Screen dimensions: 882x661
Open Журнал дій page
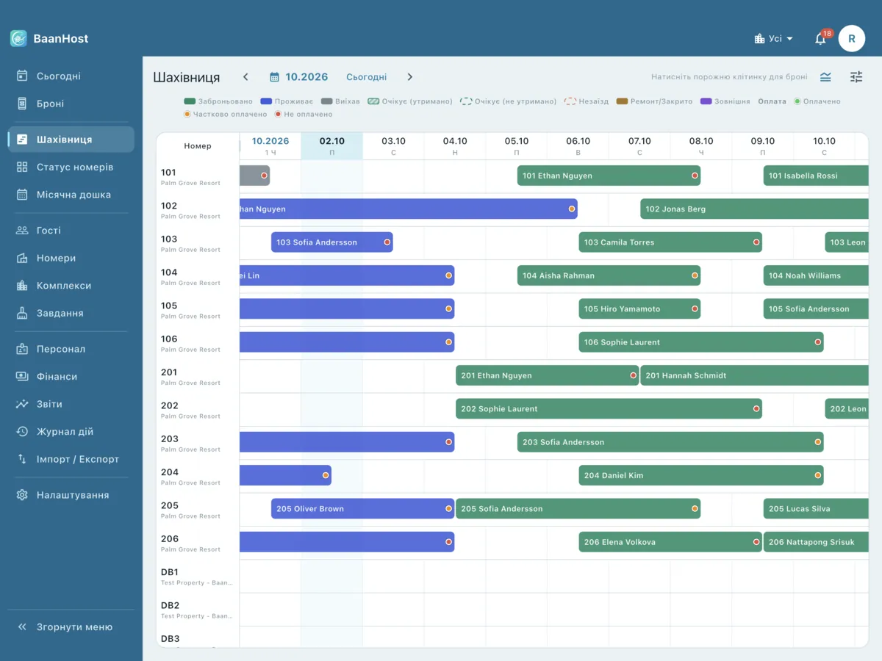pyautogui.click(x=71, y=432)
